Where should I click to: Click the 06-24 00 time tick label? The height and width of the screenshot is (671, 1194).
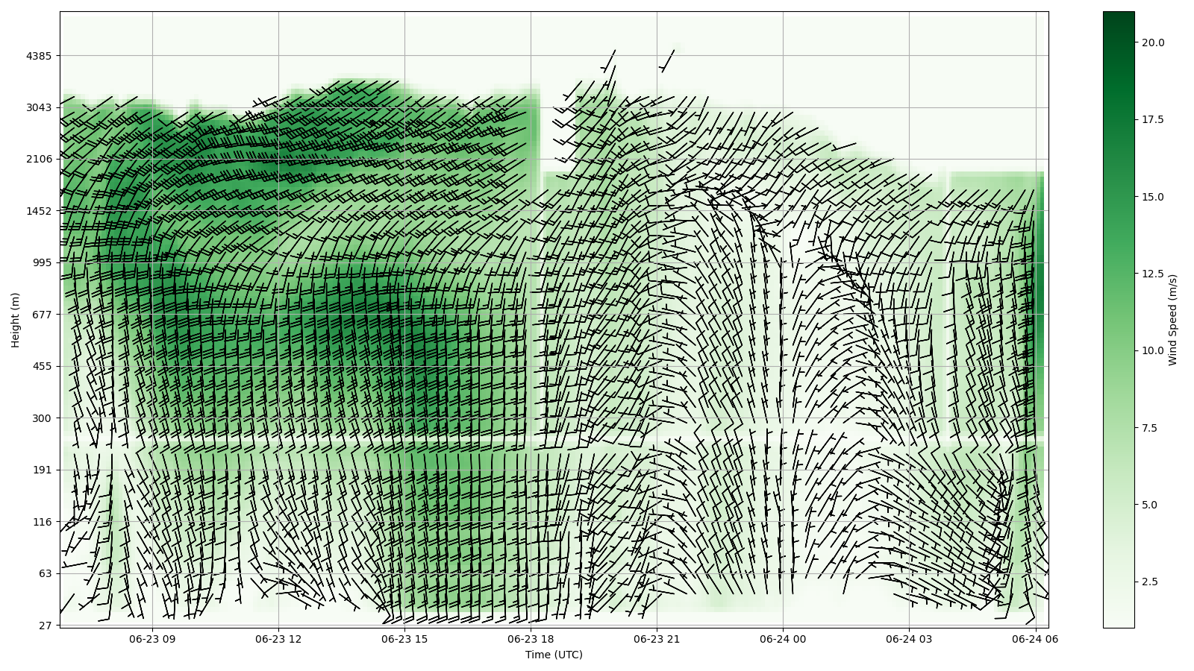coord(783,639)
